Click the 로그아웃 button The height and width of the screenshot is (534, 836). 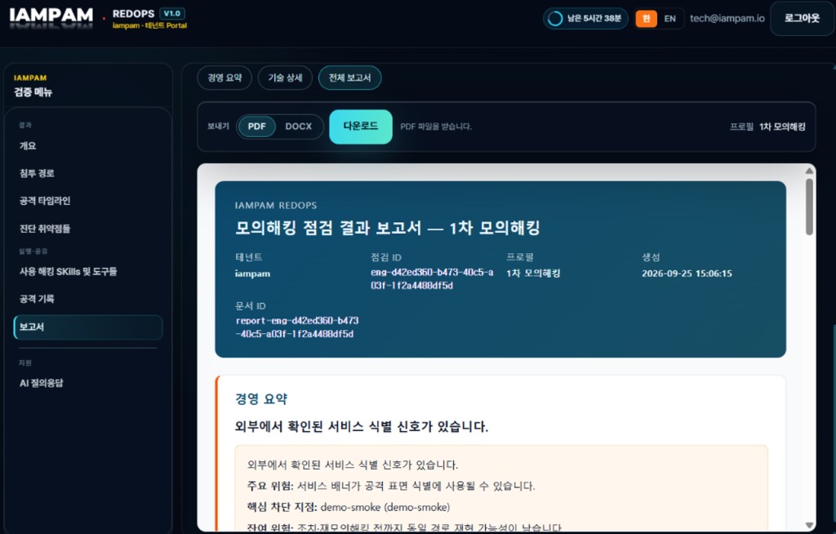tap(802, 19)
